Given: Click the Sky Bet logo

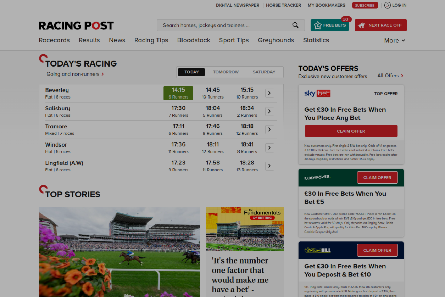Looking at the screenshot, I should point(317,93).
